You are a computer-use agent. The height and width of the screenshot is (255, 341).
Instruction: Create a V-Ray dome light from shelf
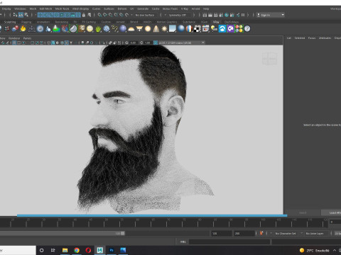131,29
